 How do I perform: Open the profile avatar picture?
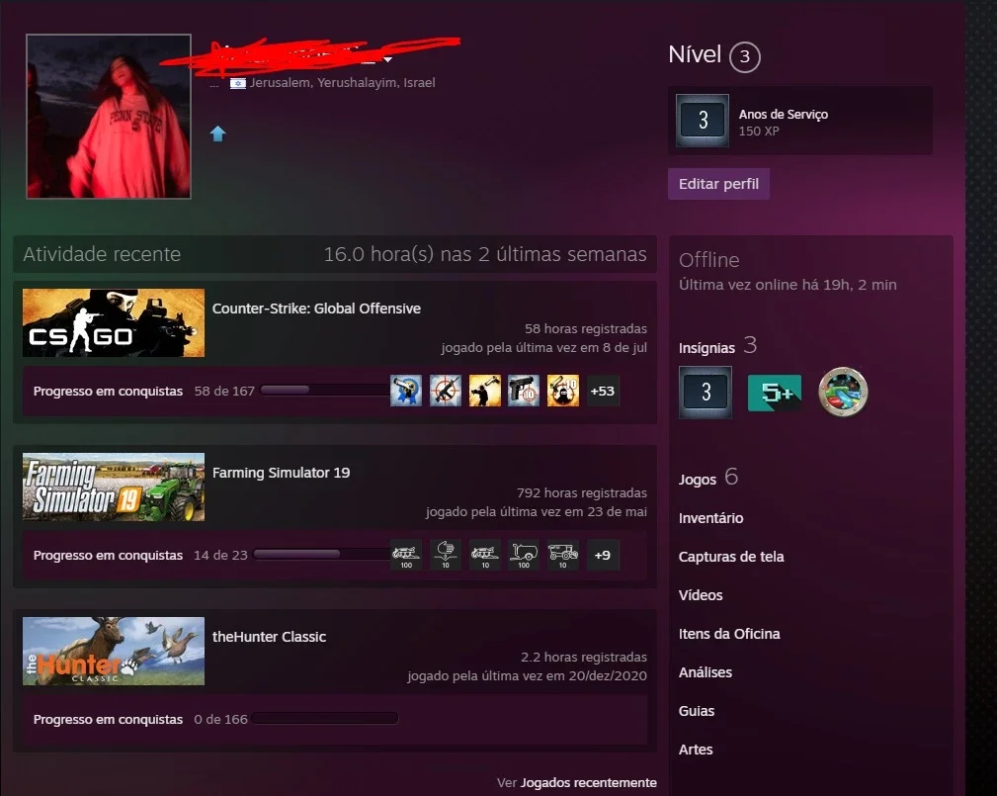(109, 117)
